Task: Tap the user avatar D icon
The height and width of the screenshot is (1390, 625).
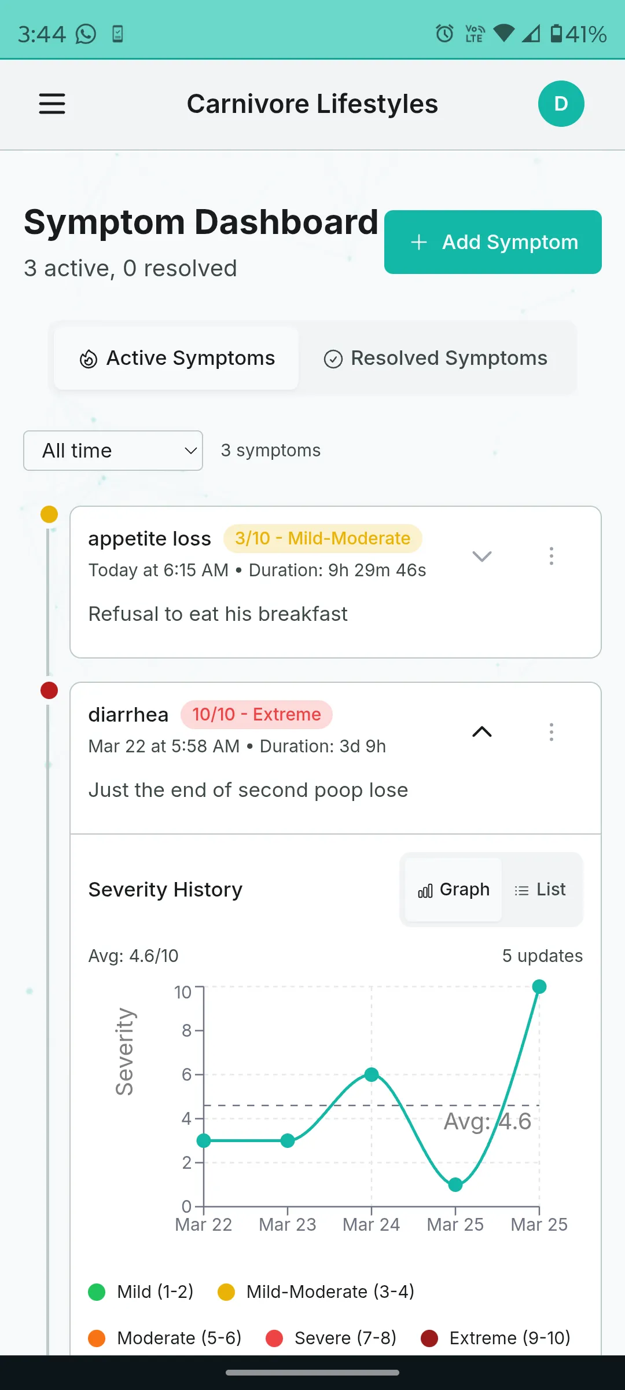Action: pos(561,104)
